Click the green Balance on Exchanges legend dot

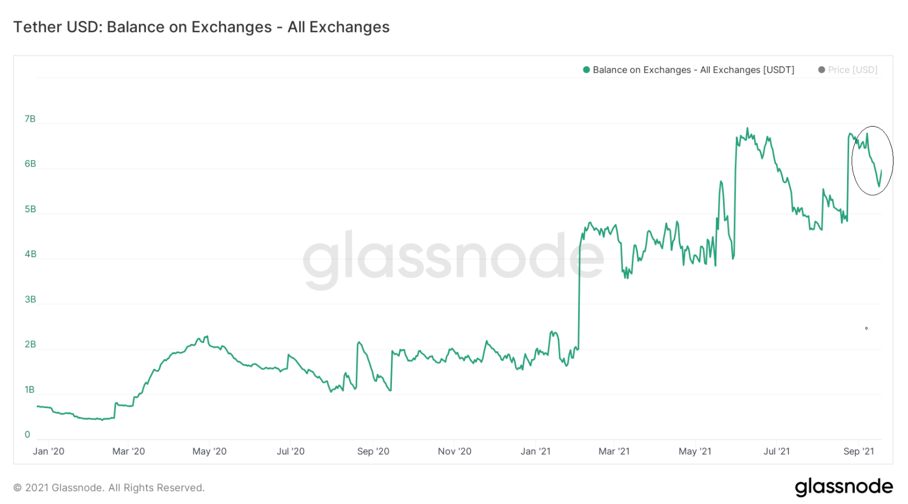point(586,70)
